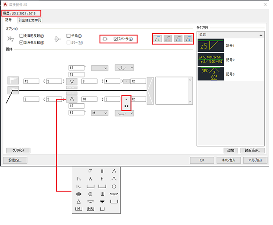
Task: Click the remove leader icon with red minus
Action: point(168,39)
